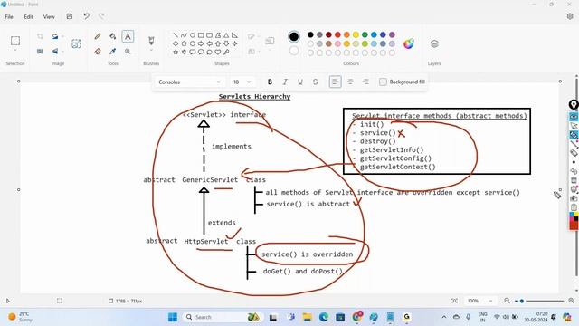Click the Zoom out magnifier in status bar
Image resolution: width=579 pixels, height=326 pixels.
click(507, 301)
